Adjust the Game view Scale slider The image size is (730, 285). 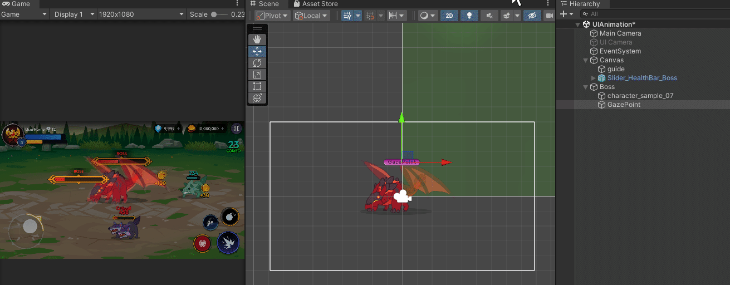pos(219,14)
